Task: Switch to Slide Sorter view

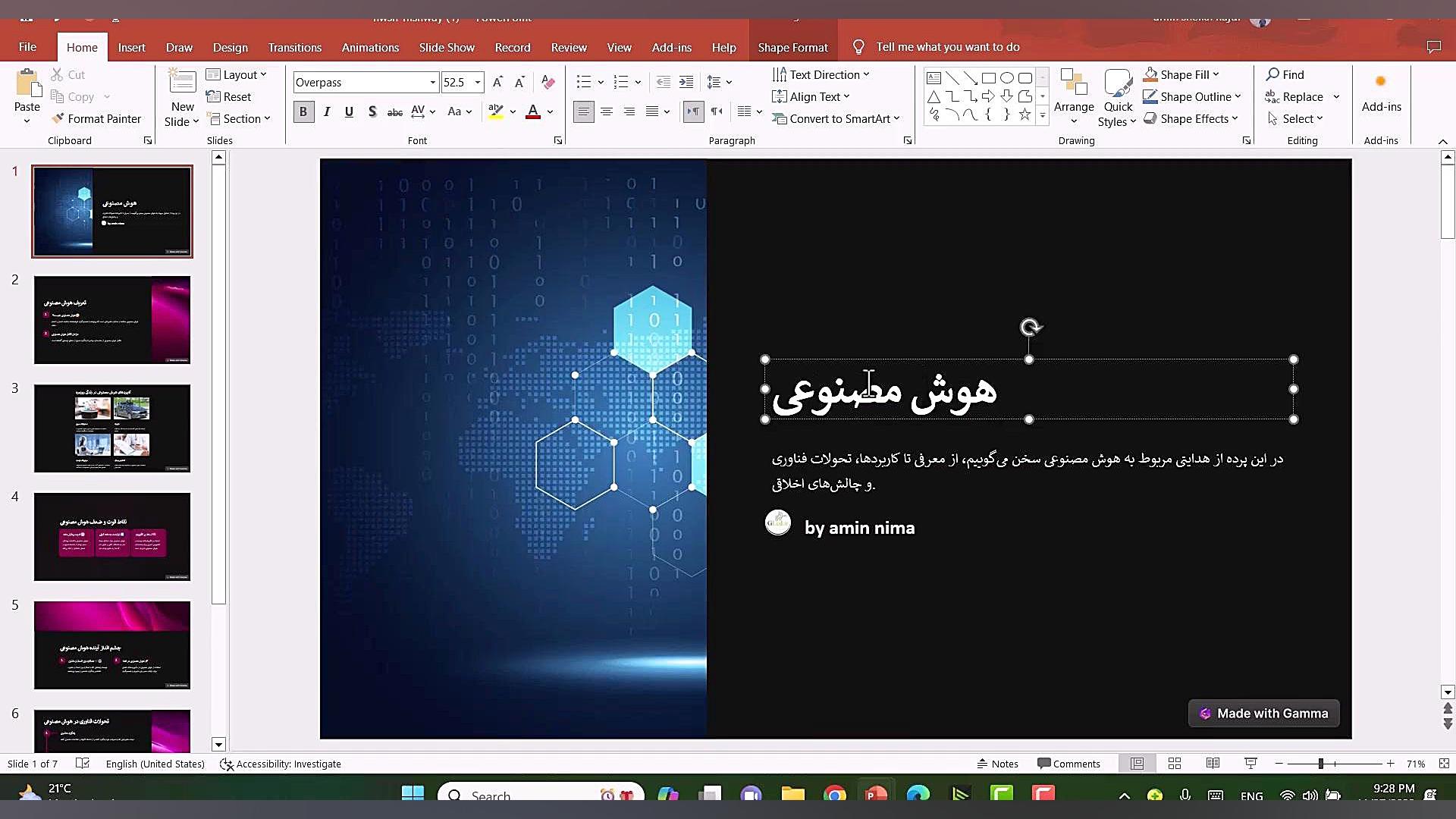Action: tap(1175, 764)
